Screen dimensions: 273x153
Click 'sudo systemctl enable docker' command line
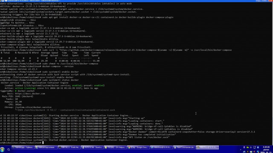(x=60, y=72)
